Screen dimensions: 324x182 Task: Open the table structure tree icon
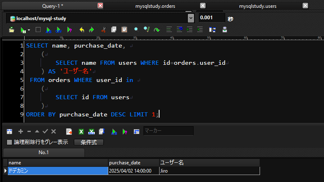pos(212,30)
